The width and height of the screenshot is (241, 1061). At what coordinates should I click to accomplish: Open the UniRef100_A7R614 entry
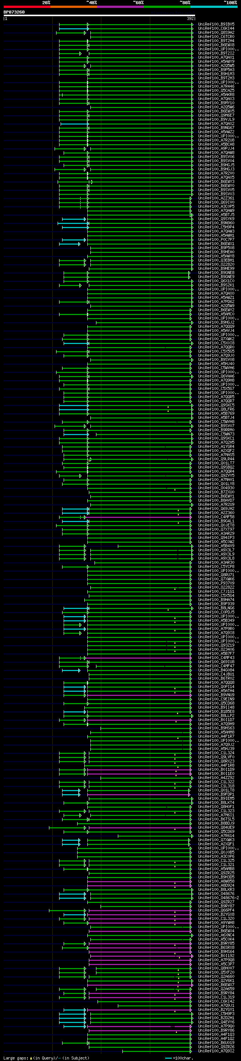(216, 836)
